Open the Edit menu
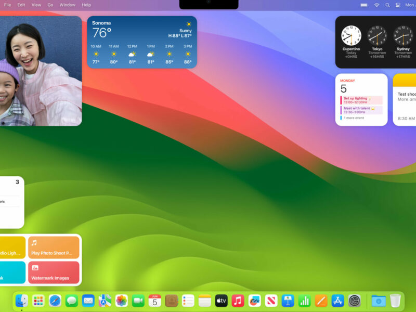The image size is (416, 312). coord(21,5)
